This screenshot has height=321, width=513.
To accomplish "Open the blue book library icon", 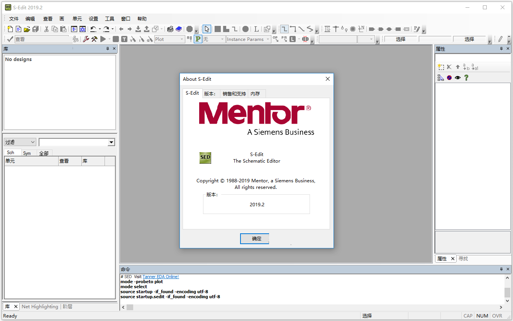I will click(179, 29).
